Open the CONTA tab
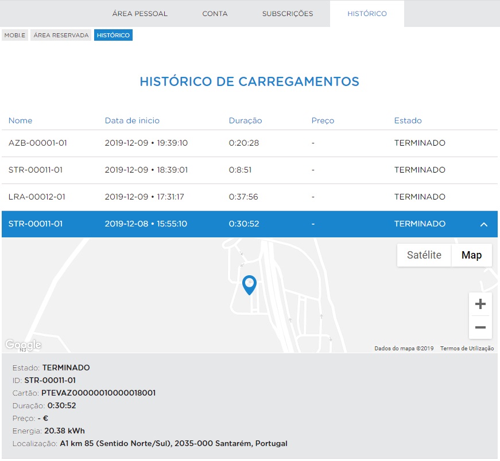Screen dimensions: 500x461 (215, 14)
